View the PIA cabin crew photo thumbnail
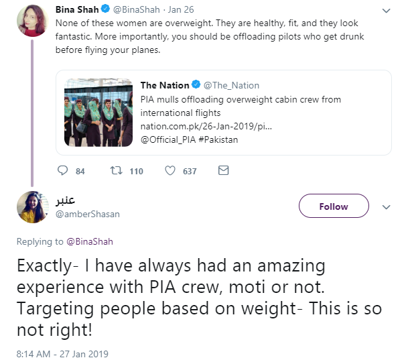410x364 pixels. pos(98,113)
